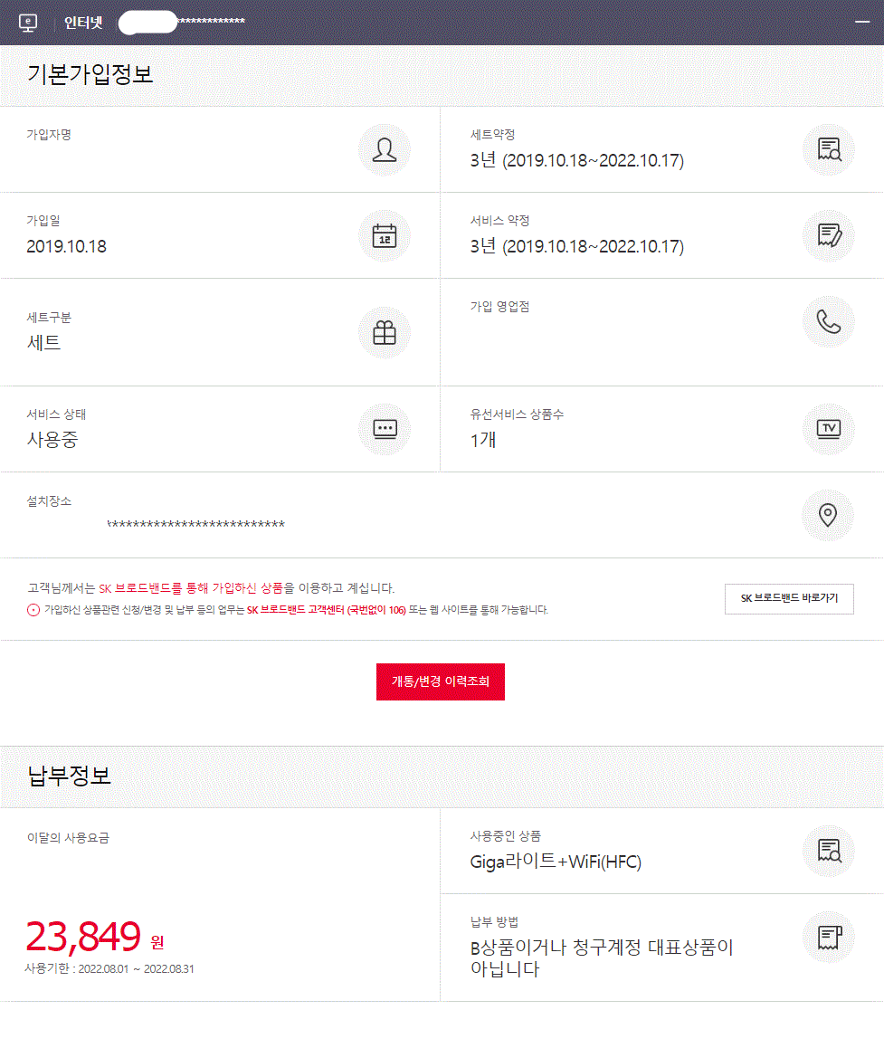The image size is (884, 1048).
Task: Open SK 브로드밴드 바로가기 button
Action: (x=789, y=599)
